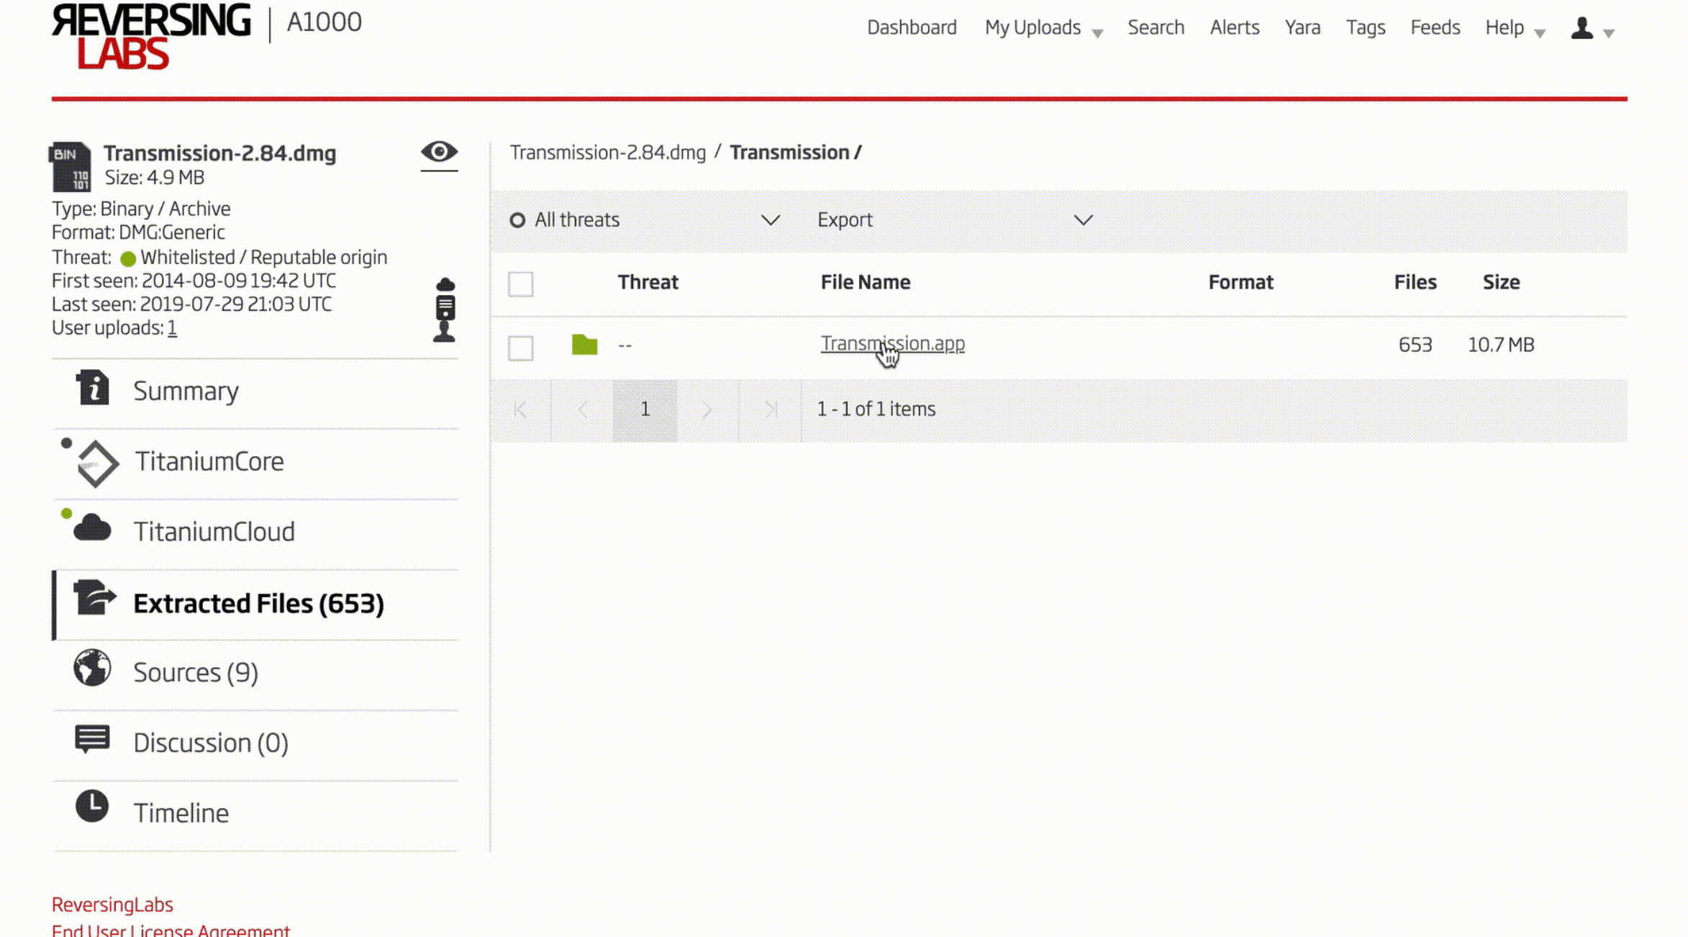Click the eye icon beside Transmission-2.84.dmg
The image size is (1688, 937).
pyautogui.click(x=439, y=152)
